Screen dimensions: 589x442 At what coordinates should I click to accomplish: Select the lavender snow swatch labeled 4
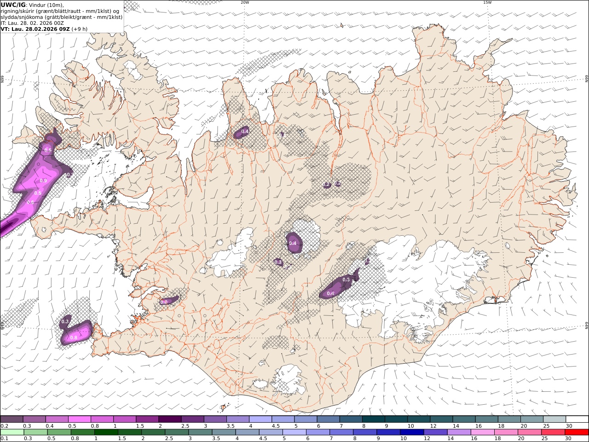point(260,419)
